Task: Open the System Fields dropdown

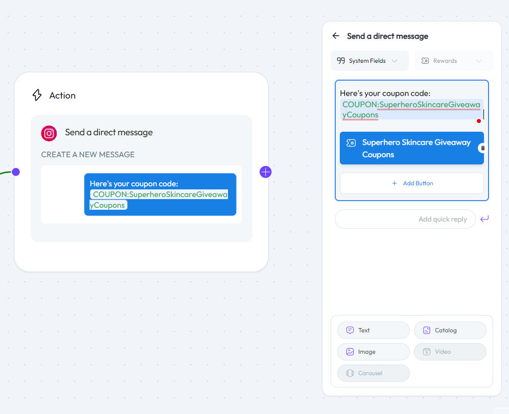Action: coord(369,61)
